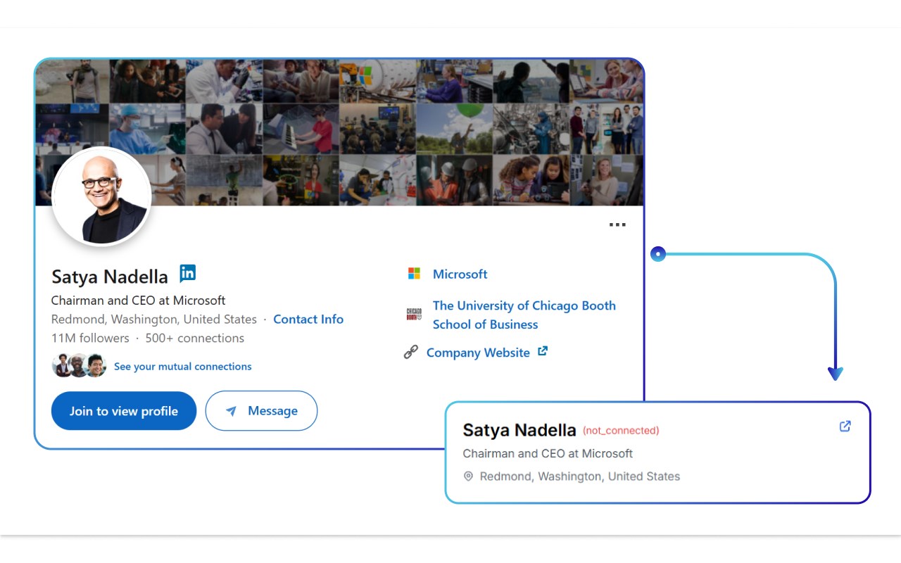This screenshot has width=901, height=563.
Task: Click the Satya Nadella name heading on profile
Action: [x=110, y=277]
